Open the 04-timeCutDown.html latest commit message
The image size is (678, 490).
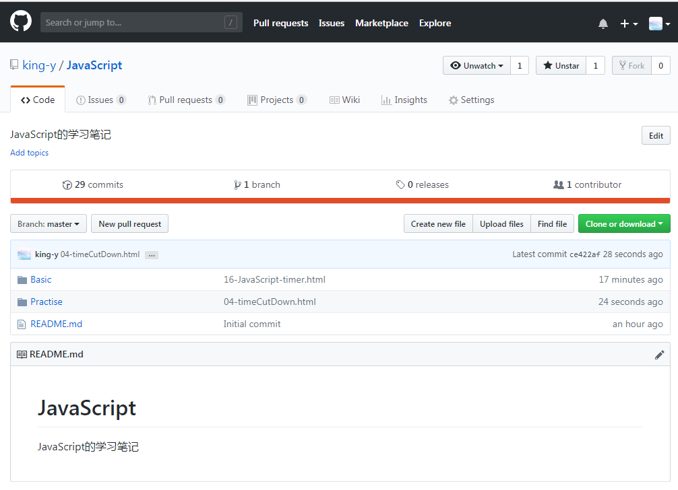coord(100,254)
